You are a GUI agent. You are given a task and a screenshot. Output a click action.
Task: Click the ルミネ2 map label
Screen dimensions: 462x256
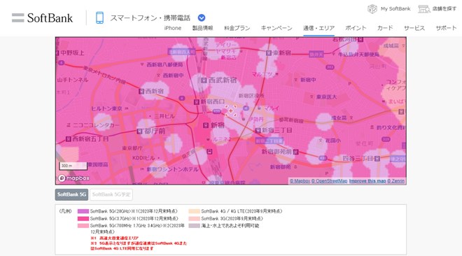[x=222, y=139]
